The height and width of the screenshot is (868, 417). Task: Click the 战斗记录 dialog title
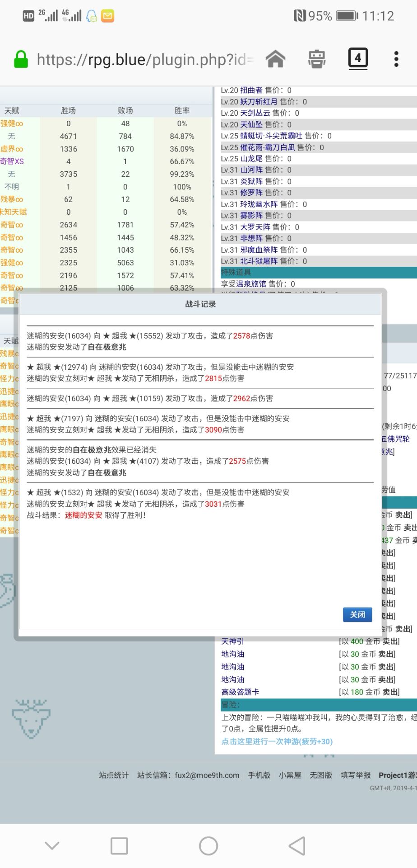pos(200,304)
